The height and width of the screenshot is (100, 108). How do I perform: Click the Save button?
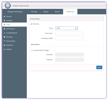point(99,67)
